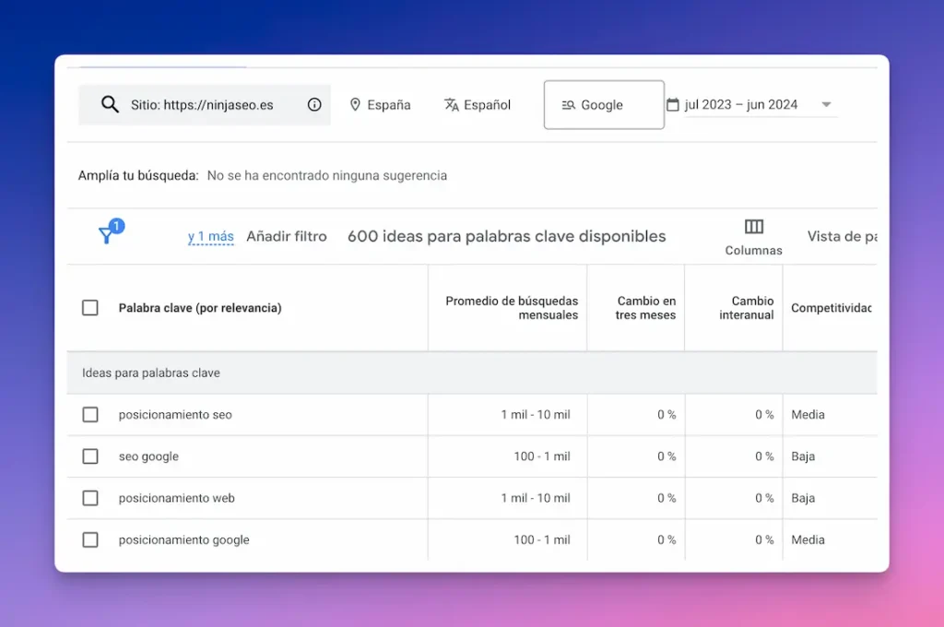Click the location pin icon beside España
Viewport: 944px width, 627px height.
tap(355, 104)
